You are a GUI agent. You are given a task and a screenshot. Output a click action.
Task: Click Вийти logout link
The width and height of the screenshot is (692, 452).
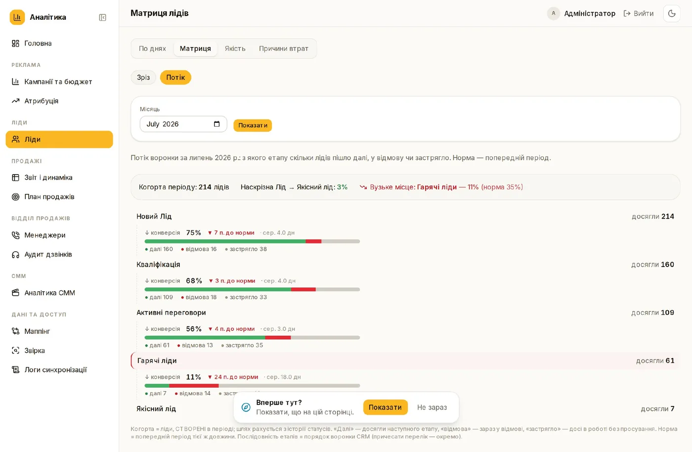(639, 13)
